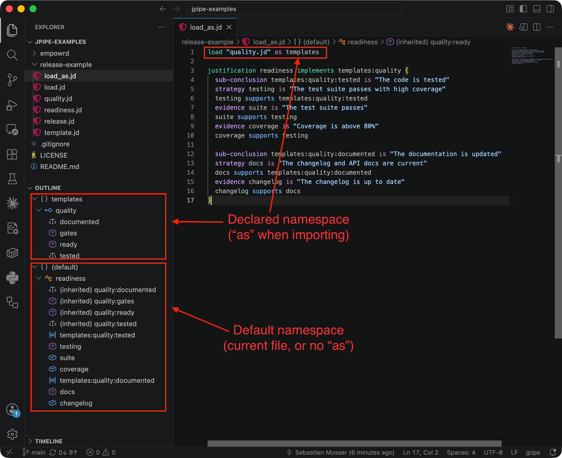
Task: Click (default) in the breadcrumb
Action: click(x=316, y=42)
